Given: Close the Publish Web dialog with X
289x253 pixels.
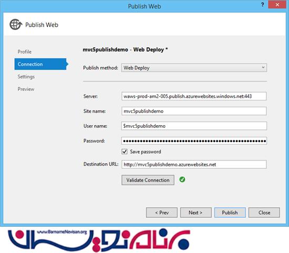Looking at the screenshot, I should (x=277, y=5).
